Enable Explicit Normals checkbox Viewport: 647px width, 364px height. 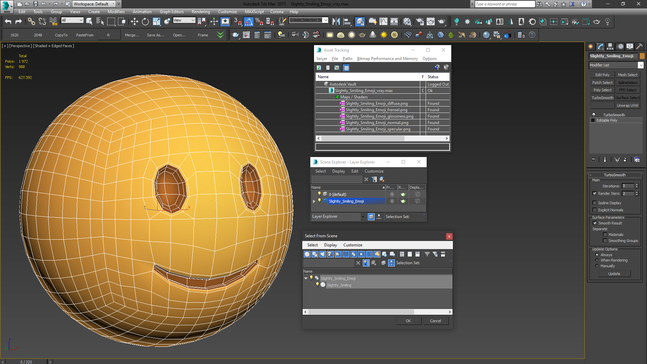tap(595, 210)
